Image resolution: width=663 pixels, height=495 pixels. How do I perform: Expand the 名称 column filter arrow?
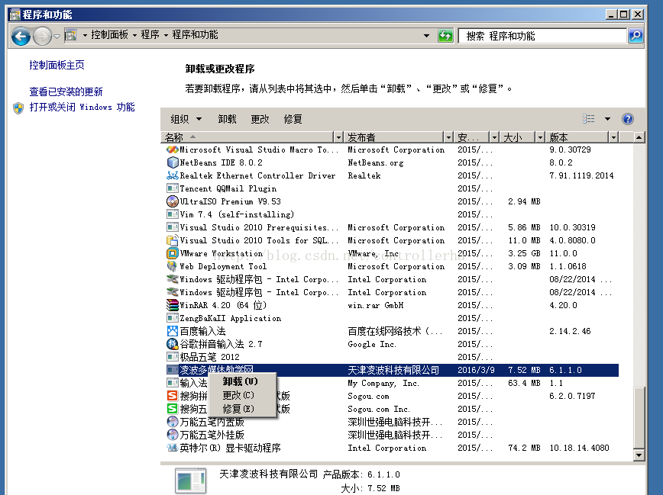[x=338, y=137]
